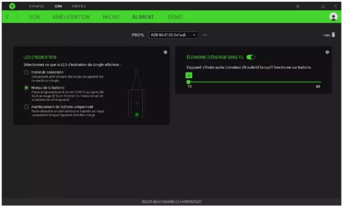Open help for LED d'indication panel
Screen dimensions: 342x206
165,52
